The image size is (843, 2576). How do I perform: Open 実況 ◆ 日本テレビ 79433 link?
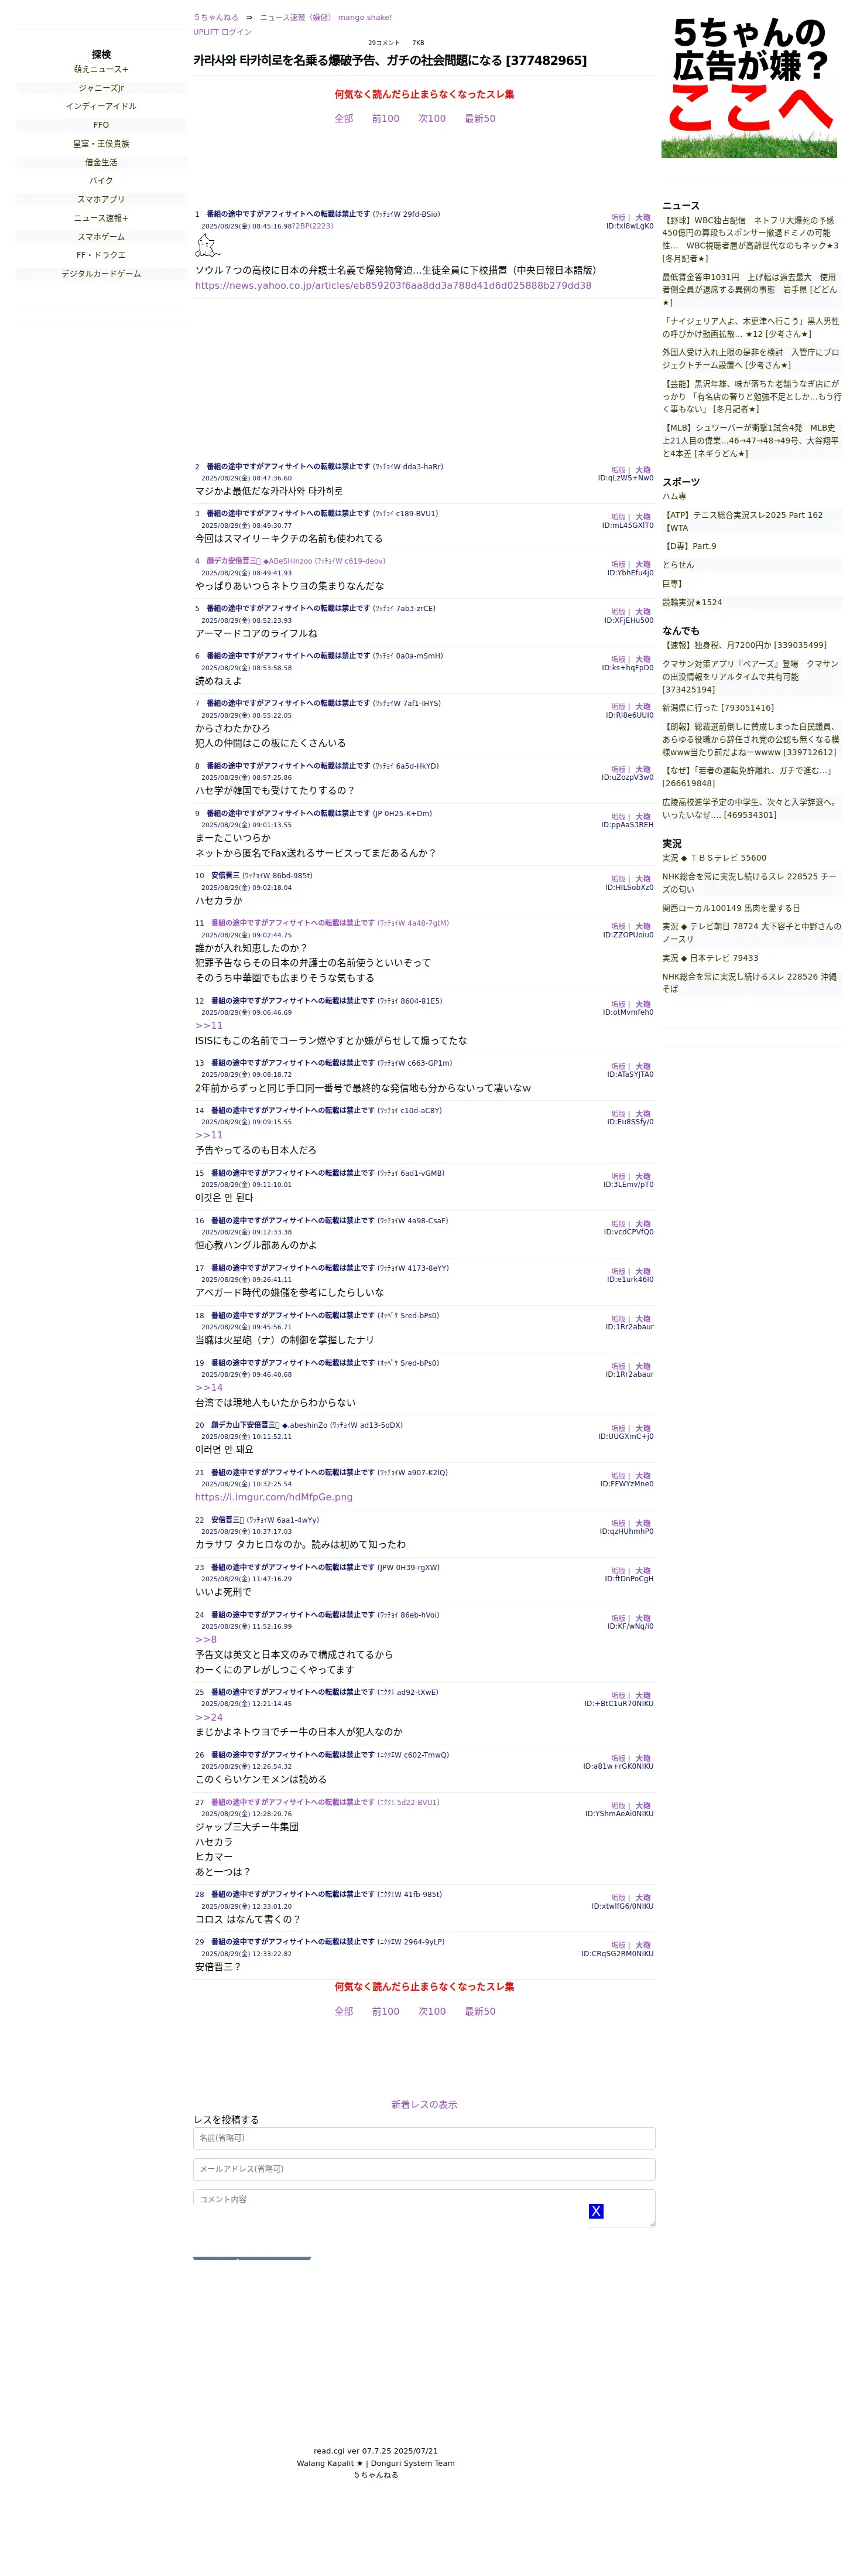[x=710, y=958]
